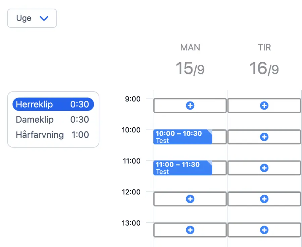Click empty space beside Monday 11:00 booking
302x247 pixels.
[x=219, y=168]
